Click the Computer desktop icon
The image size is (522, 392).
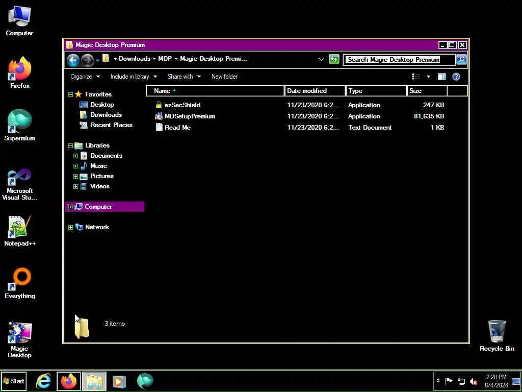point(19,21)
